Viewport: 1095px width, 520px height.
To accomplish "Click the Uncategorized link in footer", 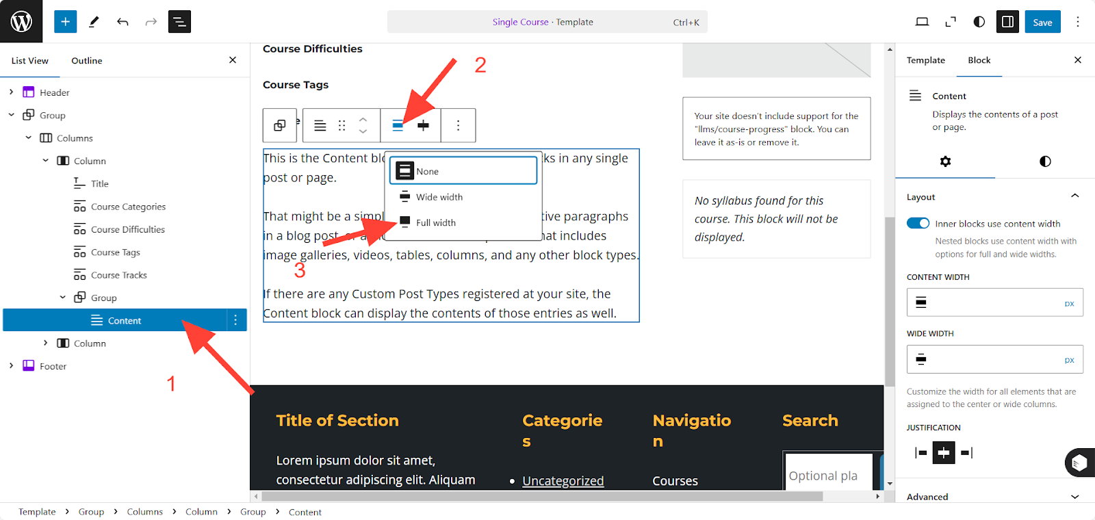I will coord(563,481).
